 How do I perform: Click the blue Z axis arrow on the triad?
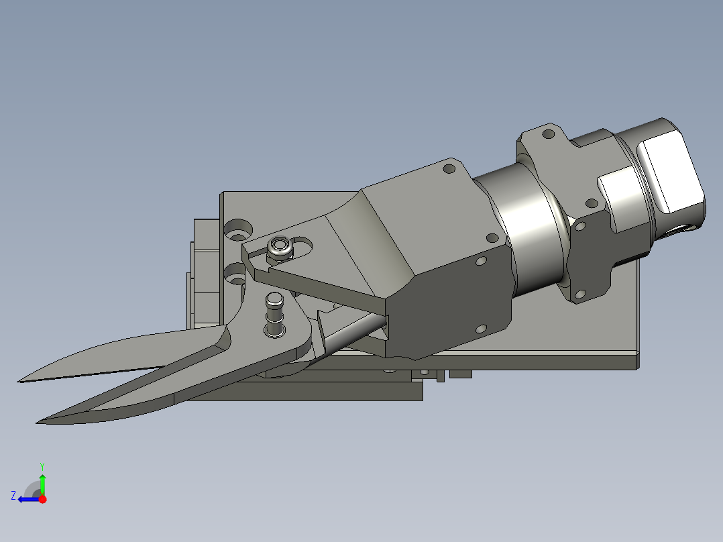[29, 500]
